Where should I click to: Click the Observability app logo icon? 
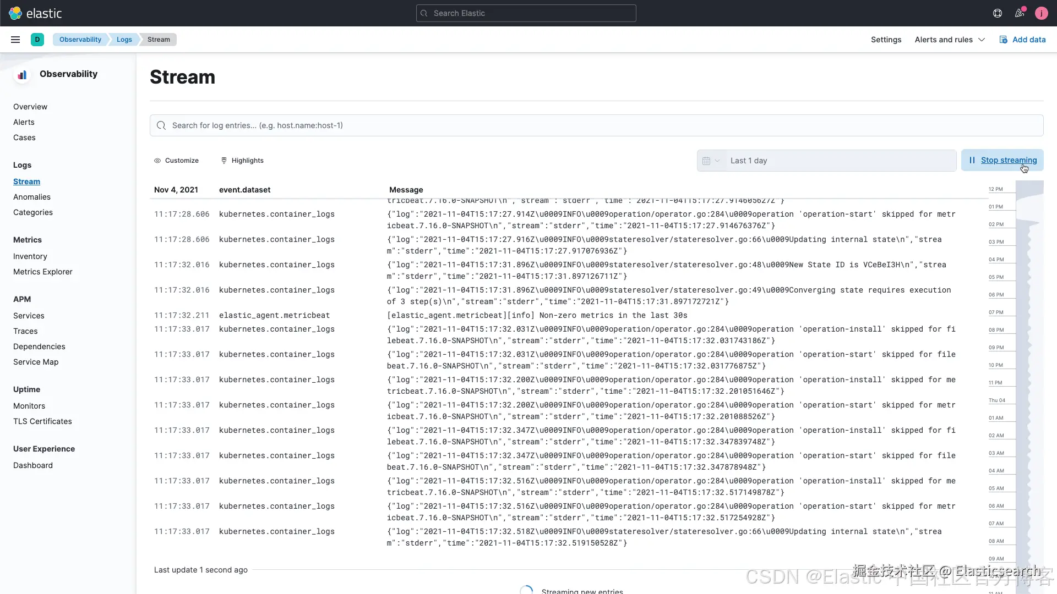coord(22,75)
